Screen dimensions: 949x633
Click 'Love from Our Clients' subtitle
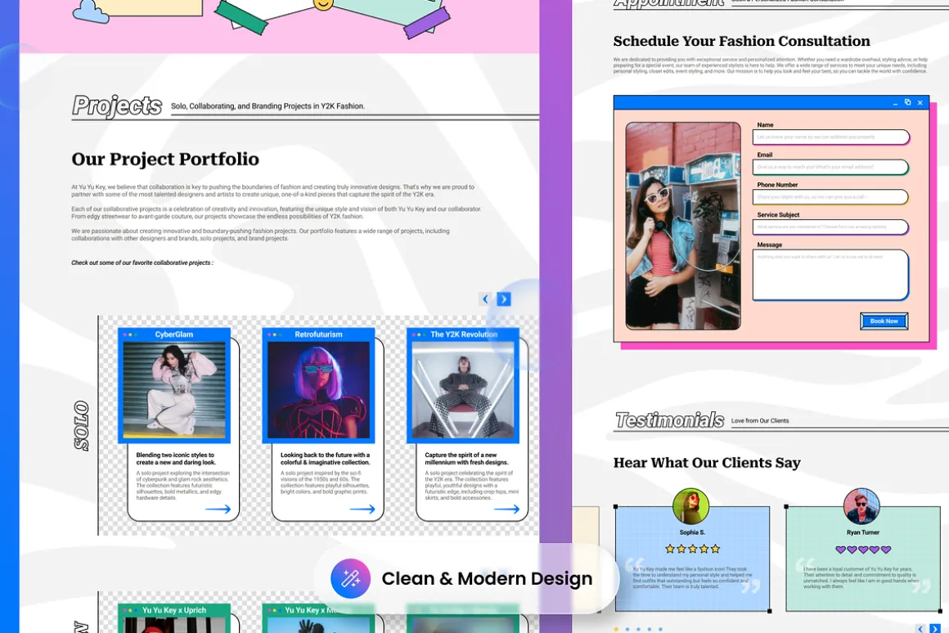760,420
